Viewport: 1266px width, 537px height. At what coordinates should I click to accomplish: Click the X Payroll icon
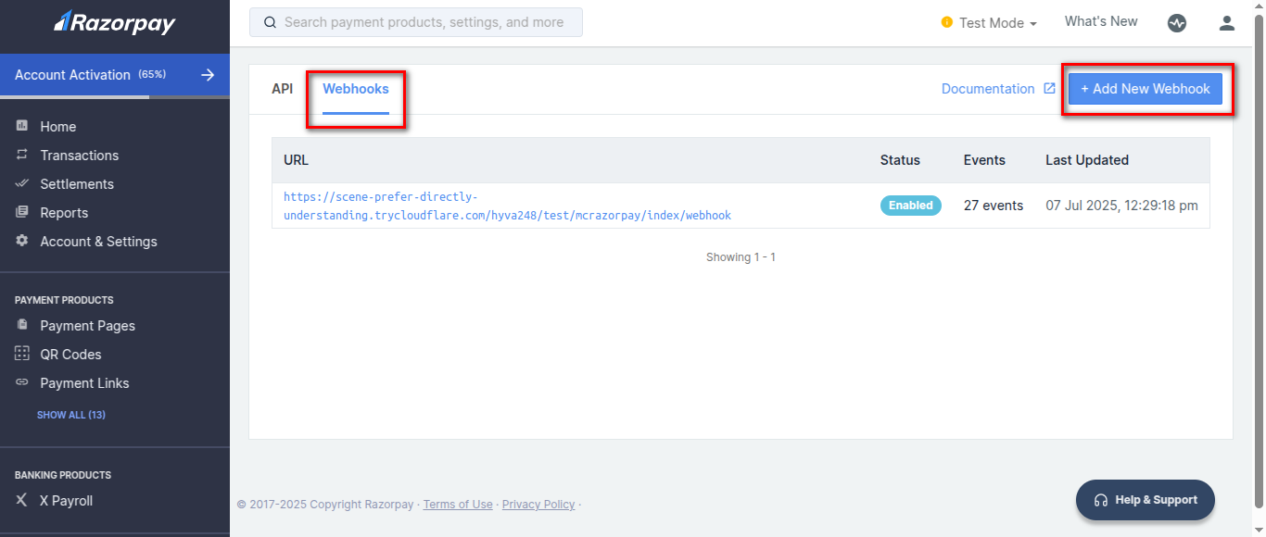click(x=22, y=500)
